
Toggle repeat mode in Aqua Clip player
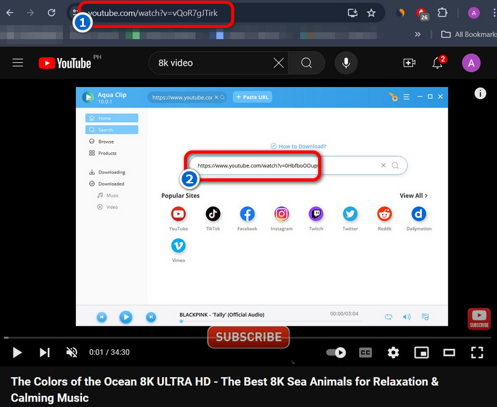pyautogui.click(x=389, y=317)
